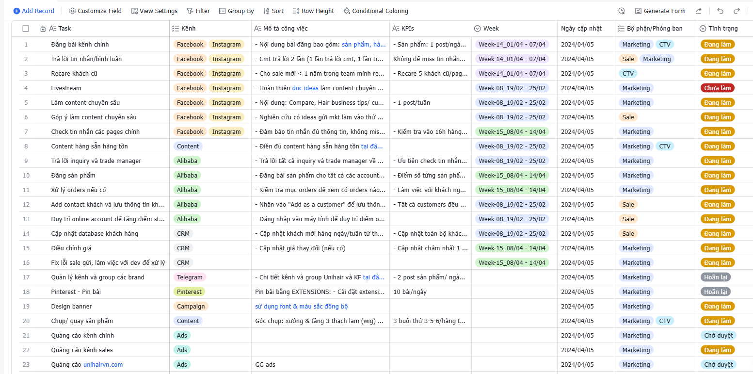Open the 'doc ideas' link in Livestream row
The height and width of the screenshot is (374, 753).
(x=304, y=88)
